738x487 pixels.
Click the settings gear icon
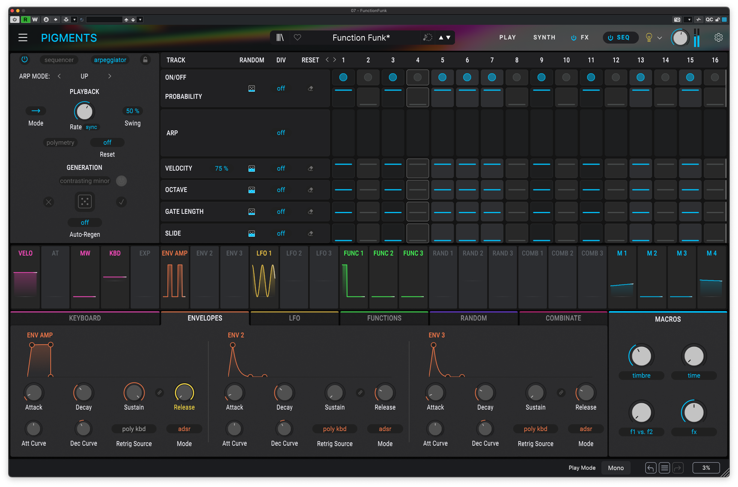pyautogui.click(x=718, y=38)
